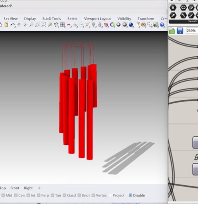Image resolution: width=198 pixels, height=204 pixels.
Task: Open the blue question mark help icon
Action: [162, 25]
